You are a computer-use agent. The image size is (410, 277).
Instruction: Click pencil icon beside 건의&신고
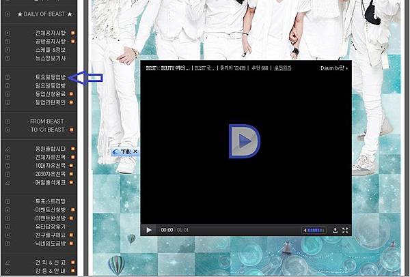[x=8, y=262]
